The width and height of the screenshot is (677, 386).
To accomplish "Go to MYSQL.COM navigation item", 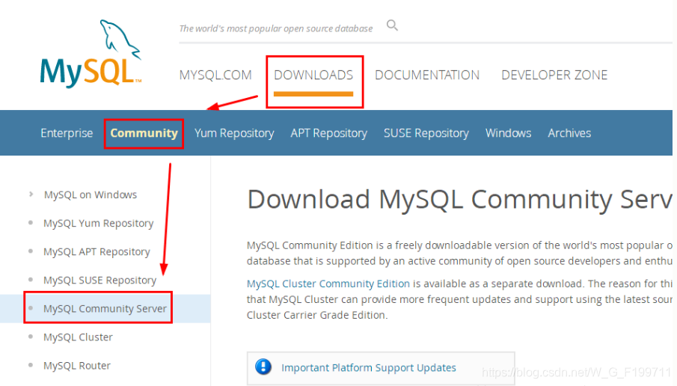I will 215,75.
